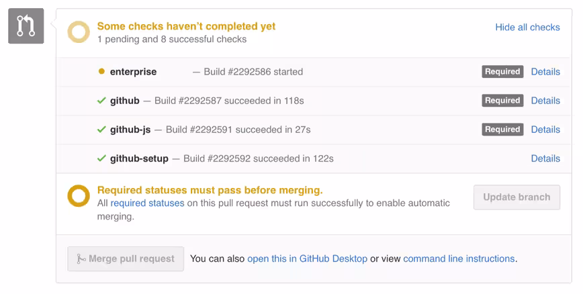Select the enterprise check name

(133, 72)
